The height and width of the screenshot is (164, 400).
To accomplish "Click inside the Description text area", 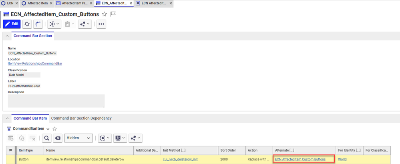I will pyautogui.click(x=56, y=101).
